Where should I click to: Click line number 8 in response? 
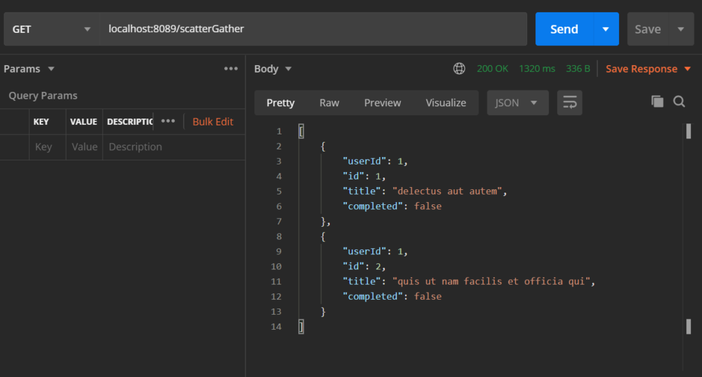[x=279, y=236]
